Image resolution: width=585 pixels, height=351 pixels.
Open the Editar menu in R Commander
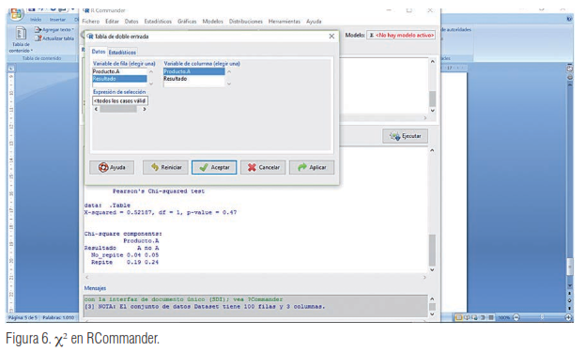tap(112, 22)
